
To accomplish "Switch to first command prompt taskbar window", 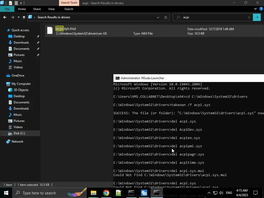I will [x=131, y=193].
